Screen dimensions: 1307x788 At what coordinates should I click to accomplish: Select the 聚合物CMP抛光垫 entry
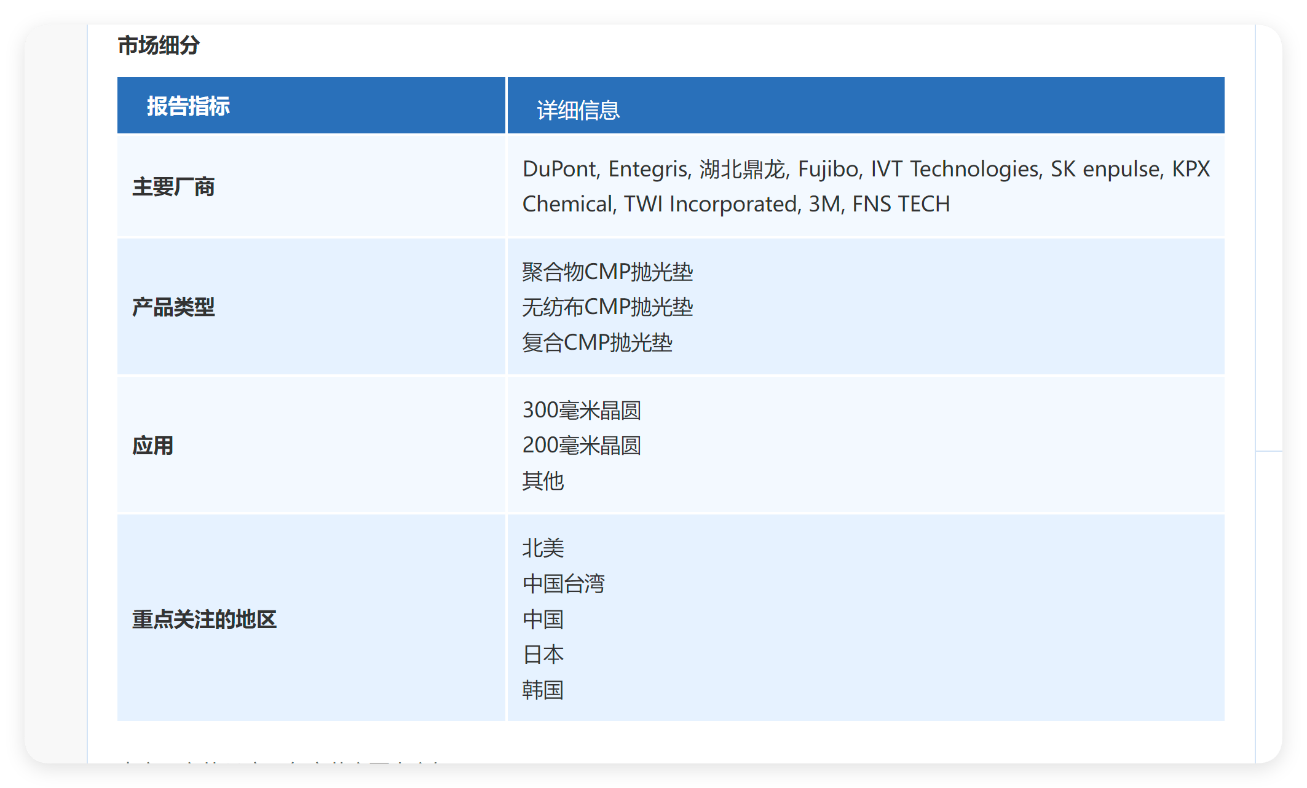[x=607, y=272]
